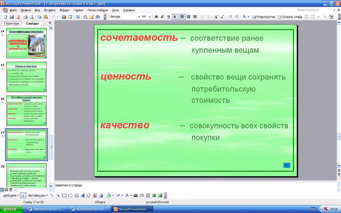This screenshot has width=341, height=213.
Task: Select the Oval drawing tool
Action: pyautogui.click(x=70, y=195)
